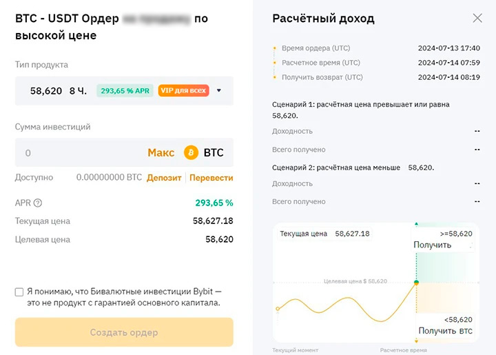496x355 pixels.
Task: Click the target price dot on chart
Action: (x=416, y=283)
